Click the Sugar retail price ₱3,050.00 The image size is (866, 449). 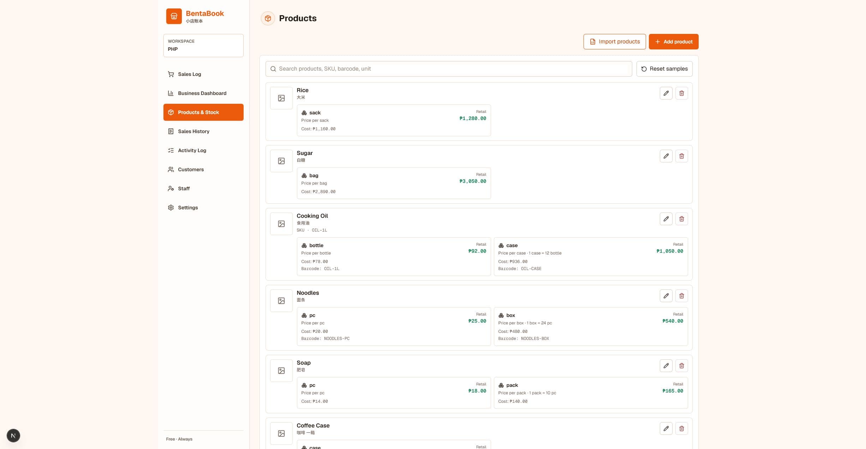click(x=473, y=181)
